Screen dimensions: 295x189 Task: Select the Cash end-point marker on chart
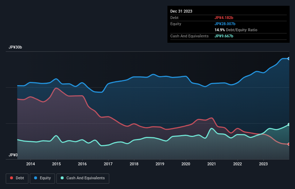pyautogui.click(x=289, y=124)
